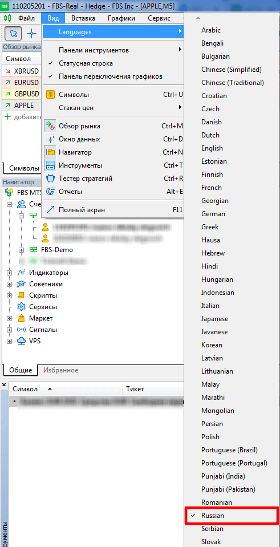Expand the FBS-Demo server node
The image size is (280, 547).
(21, 250)
